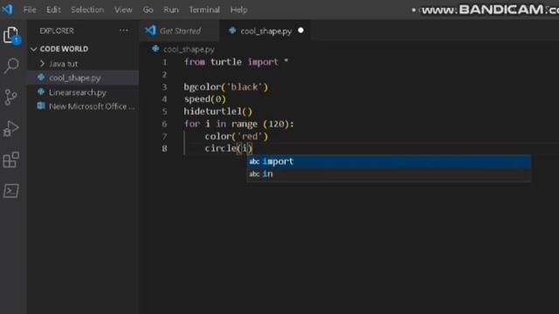Open the Selection menu
Image resolution: width=559 pixels, height=314 pixels.
coord(87,10)
